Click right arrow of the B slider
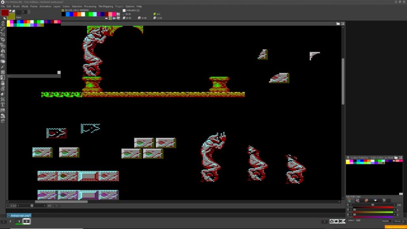Viewport: 407px width, 229px height. [x=395, y=215]
